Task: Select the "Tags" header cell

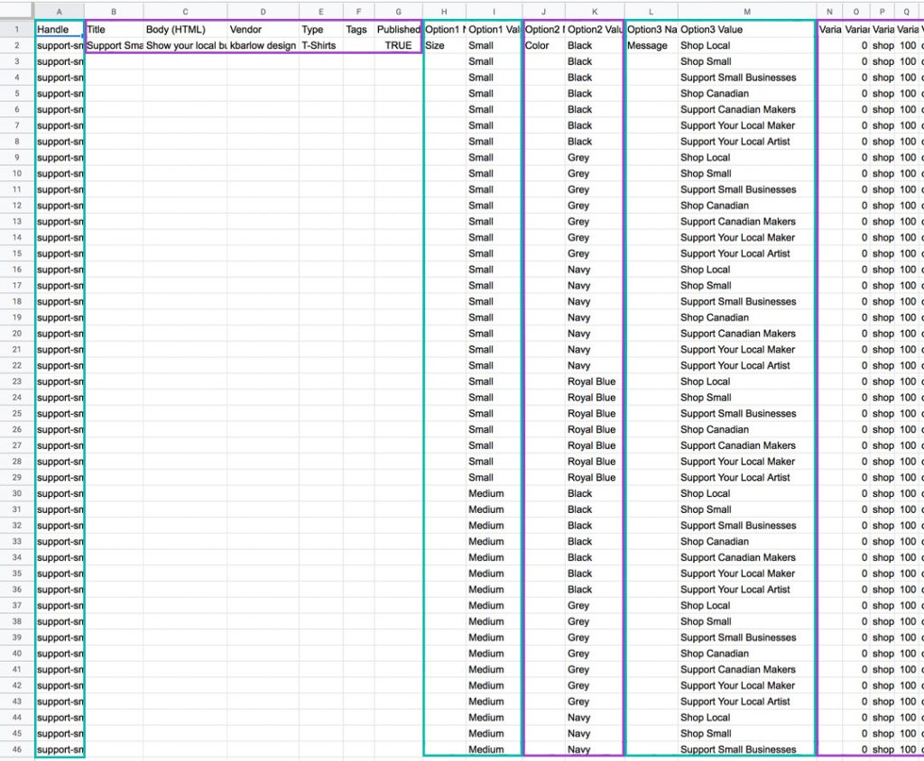Action: (x=358, y=30)
